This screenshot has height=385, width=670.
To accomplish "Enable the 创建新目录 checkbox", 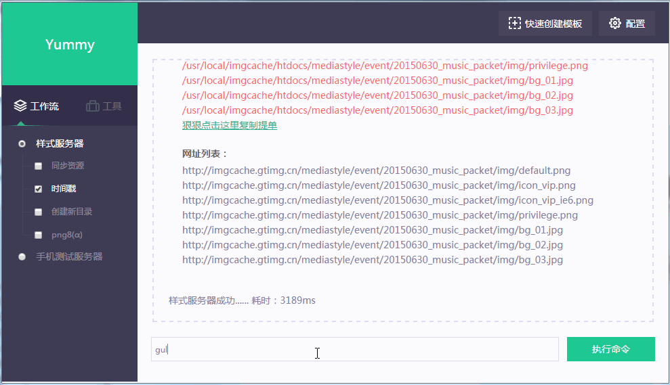I will coord(39,212).
